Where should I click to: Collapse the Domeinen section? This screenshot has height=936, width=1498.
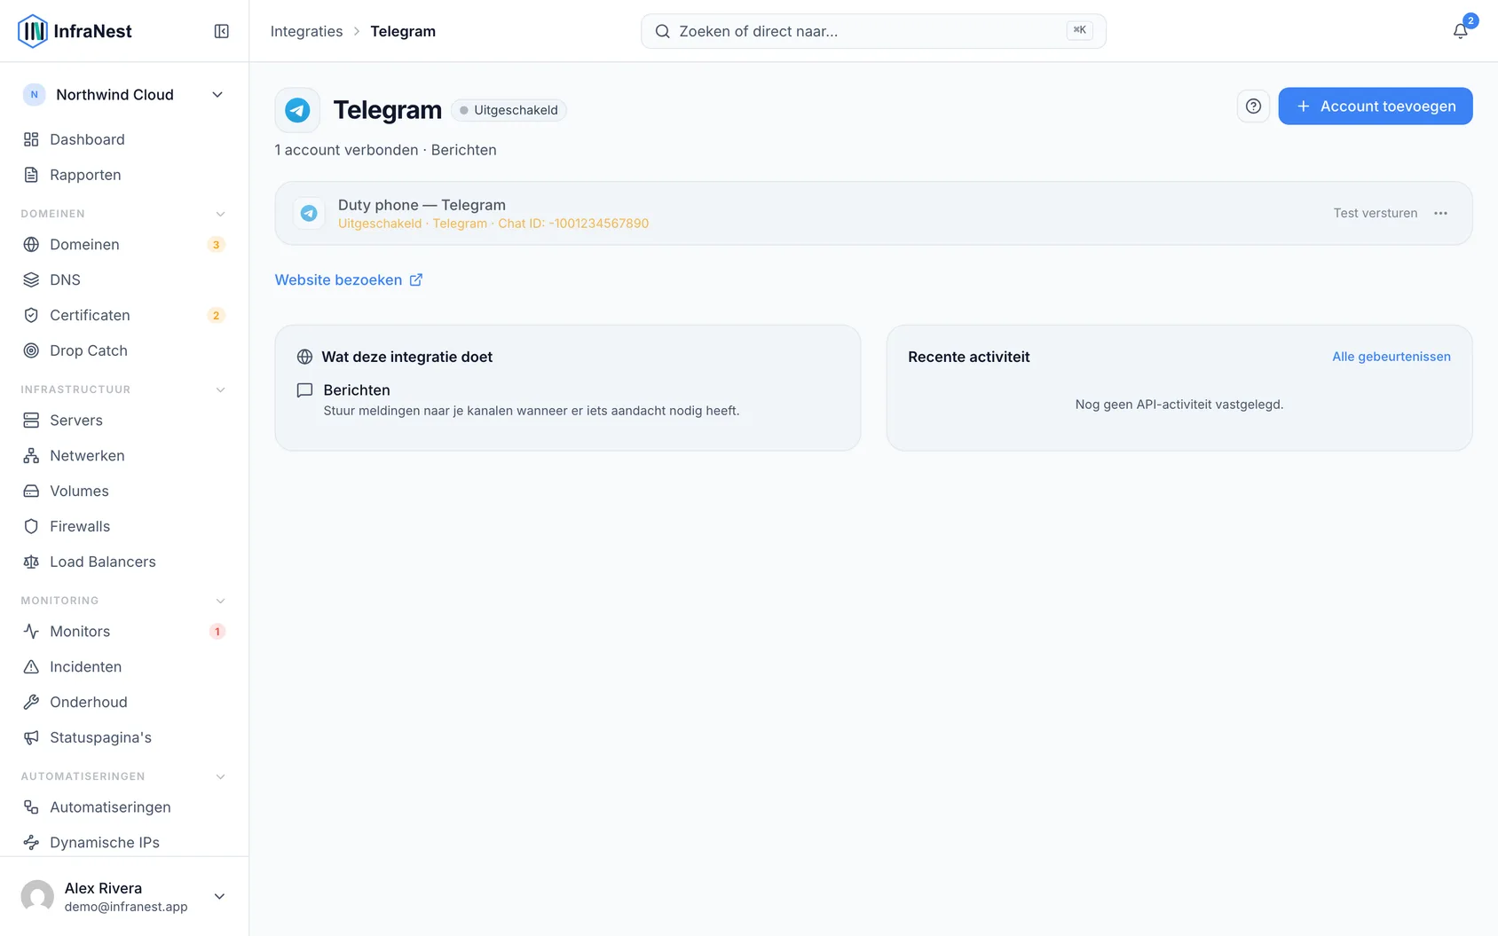pyautogui.click(x=221, y=214)
